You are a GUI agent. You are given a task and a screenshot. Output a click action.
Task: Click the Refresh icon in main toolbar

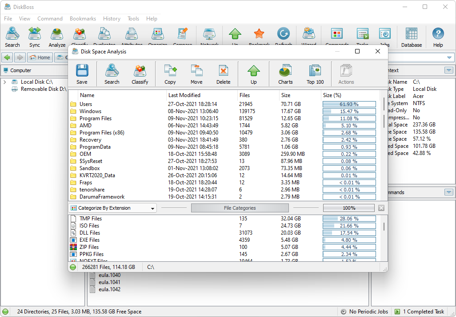(x=284, y=34)
